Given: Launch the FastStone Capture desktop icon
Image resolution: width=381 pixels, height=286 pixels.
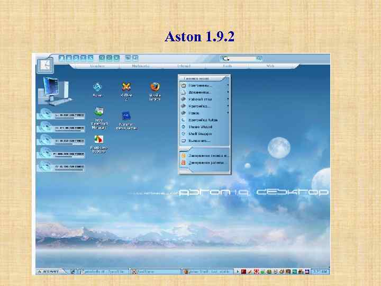Looking at the screenshot, I should click(98, 144).
